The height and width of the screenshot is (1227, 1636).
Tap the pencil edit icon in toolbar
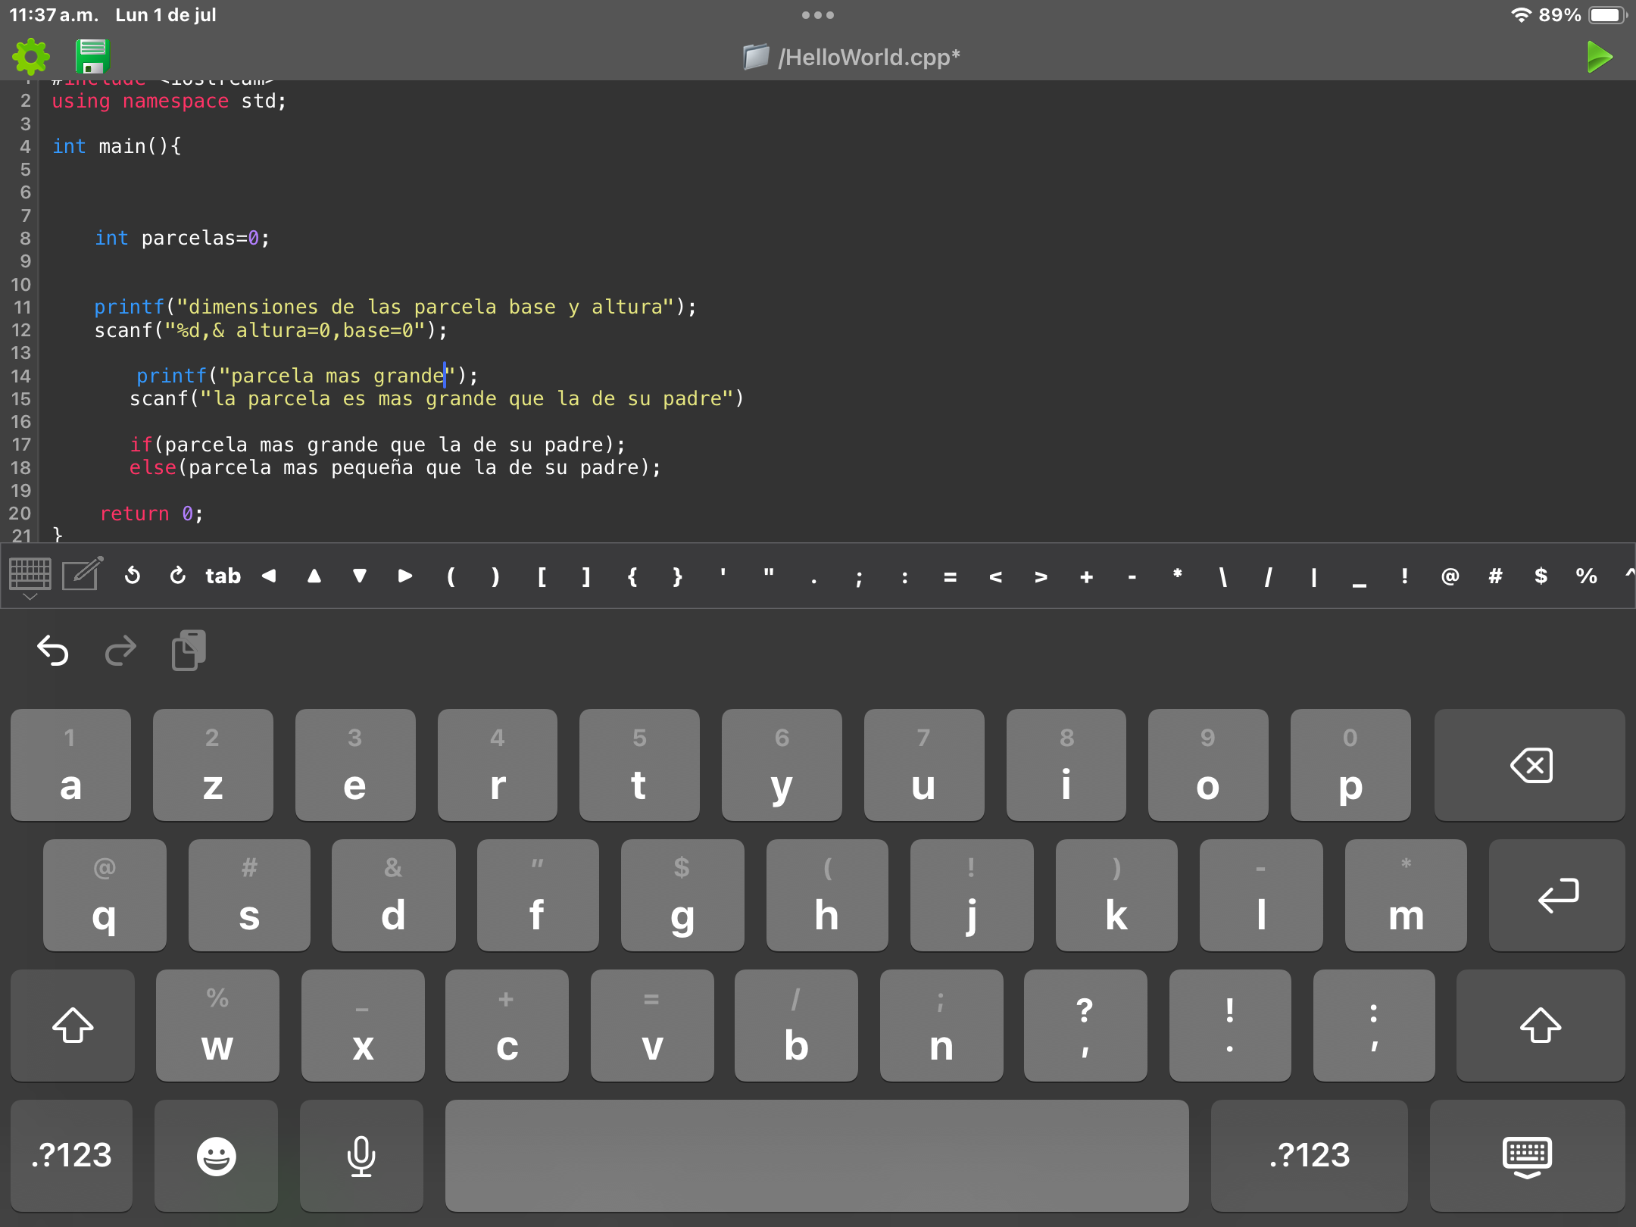(x=82, y=574)
